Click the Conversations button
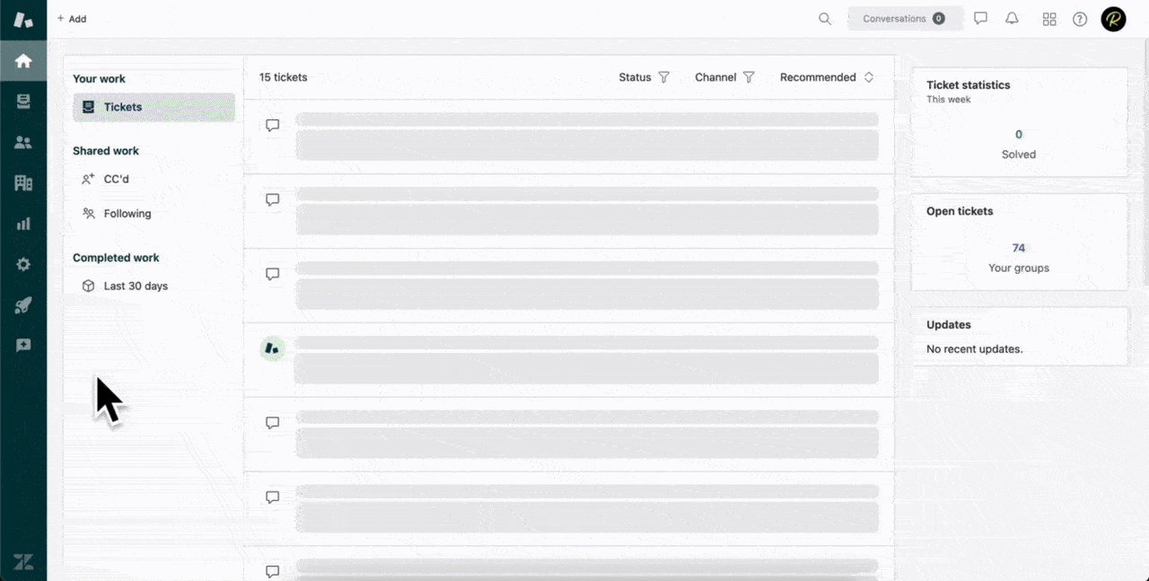This screenshot has height=581, width=1149. coord(903,19)
